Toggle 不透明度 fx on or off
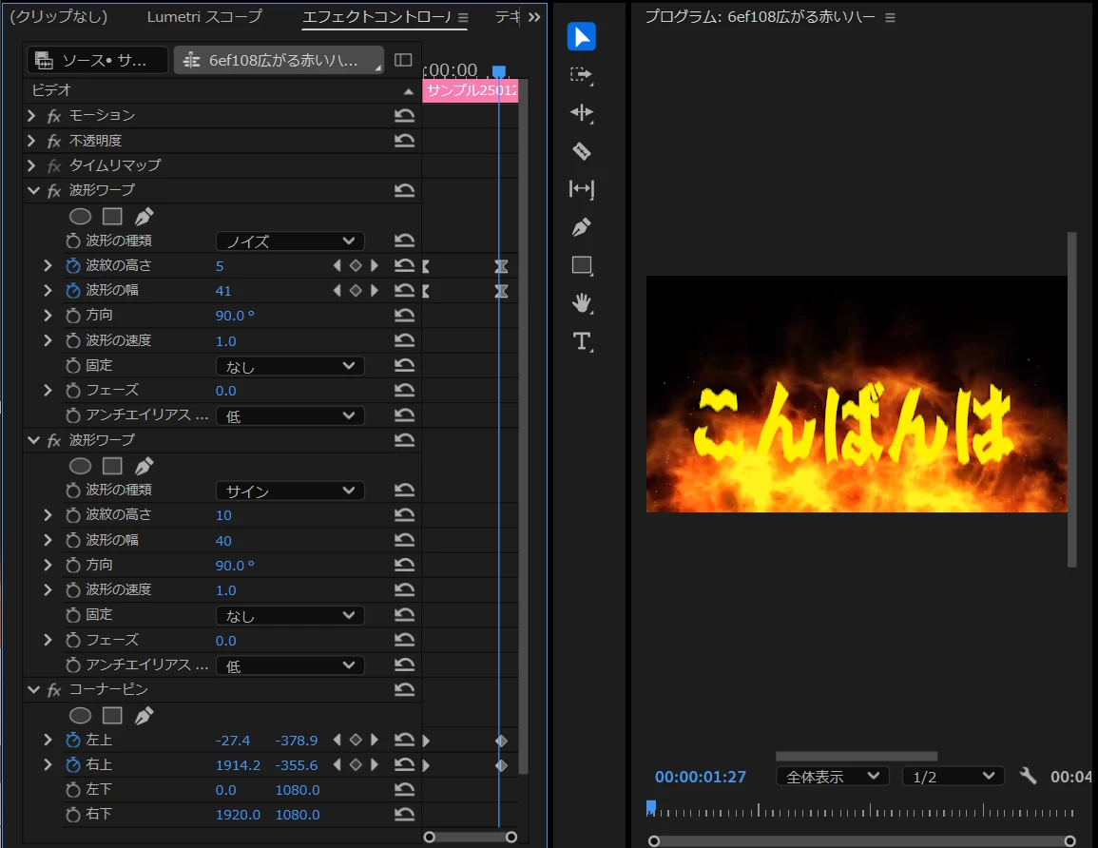This screenshot has width=1098, height=848. [54, 141]
